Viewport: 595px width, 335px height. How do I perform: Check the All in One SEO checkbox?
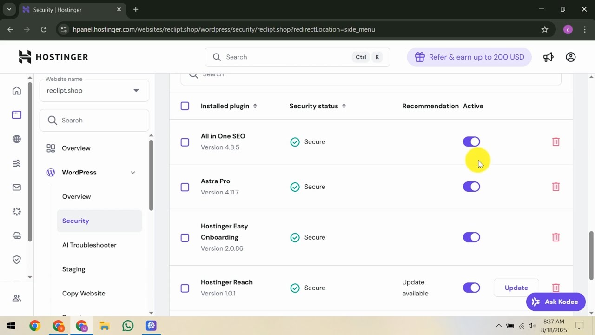[x=185, y=142]
